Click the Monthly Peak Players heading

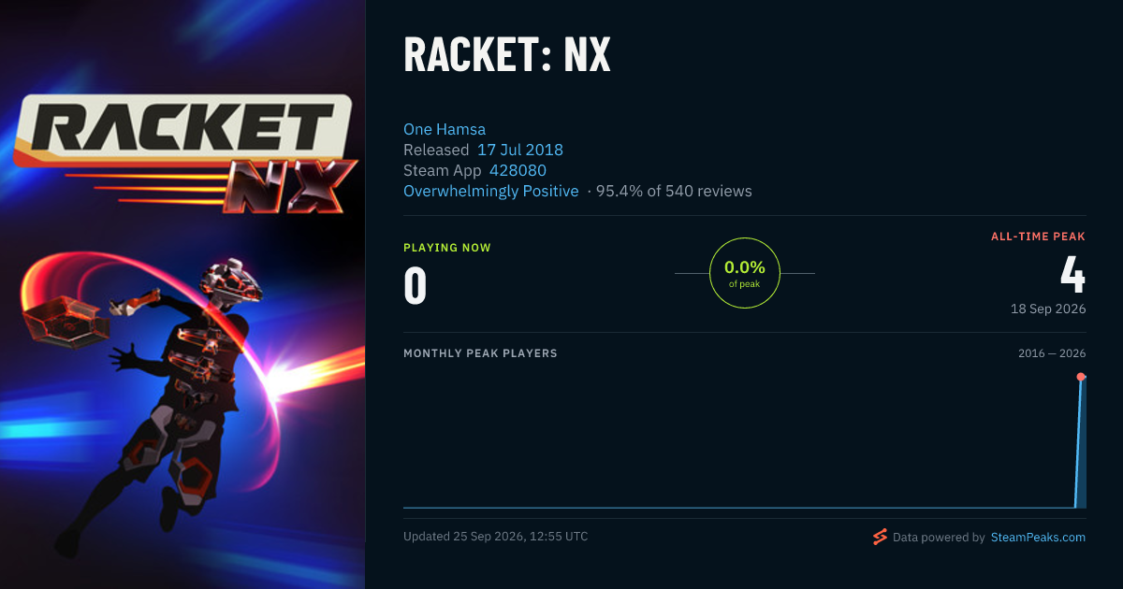tap(480, 353)
